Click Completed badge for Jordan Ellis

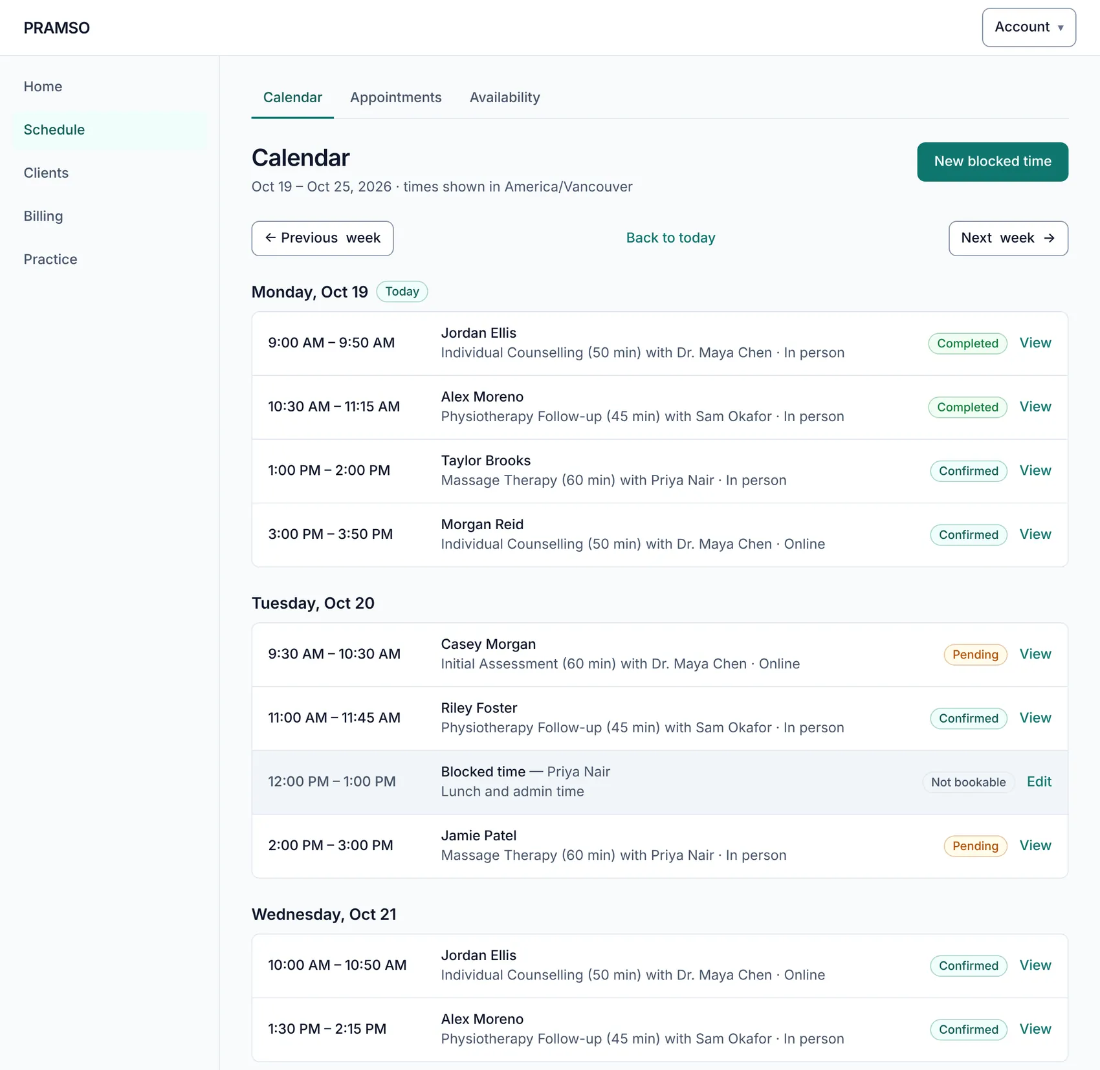(x=967, y=344)
